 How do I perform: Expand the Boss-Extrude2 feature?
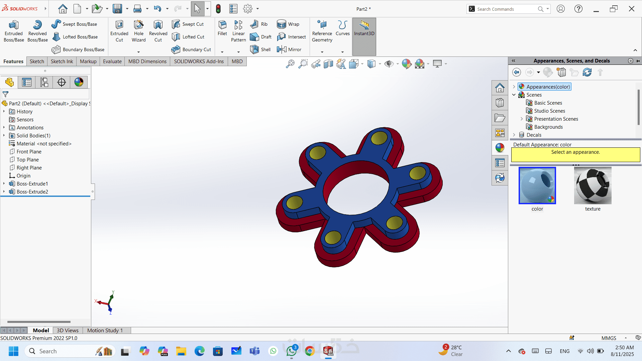coord(4,192)
